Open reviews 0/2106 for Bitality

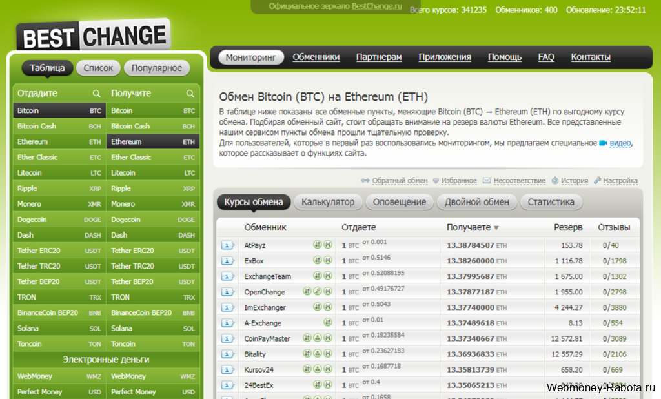tap(615, 354)
